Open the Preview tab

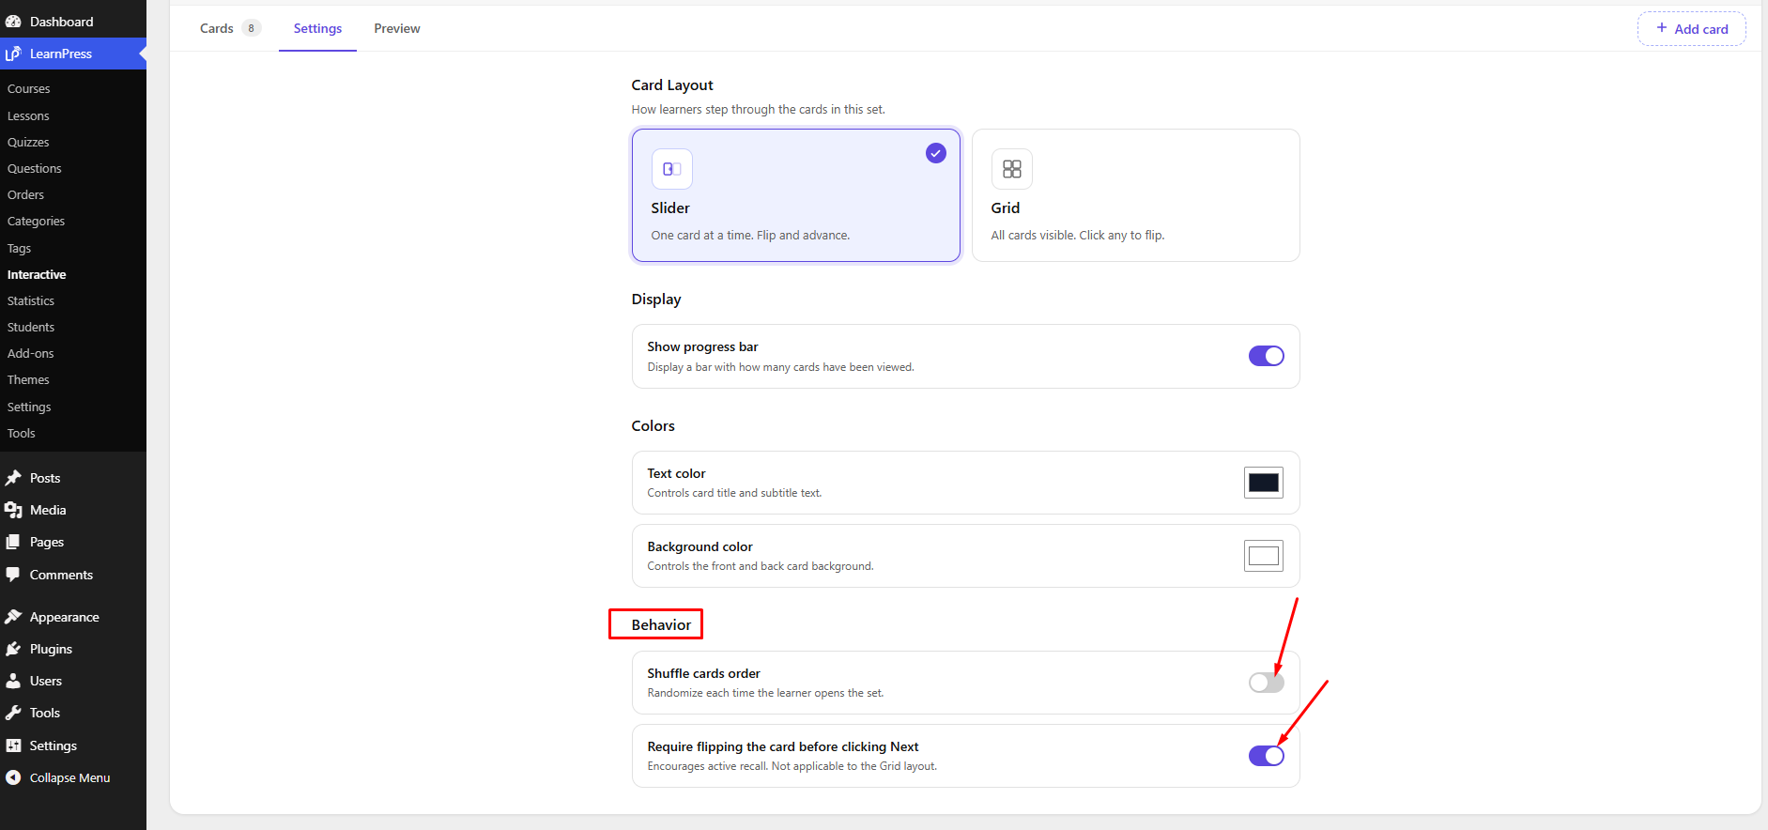pos(397,28)
